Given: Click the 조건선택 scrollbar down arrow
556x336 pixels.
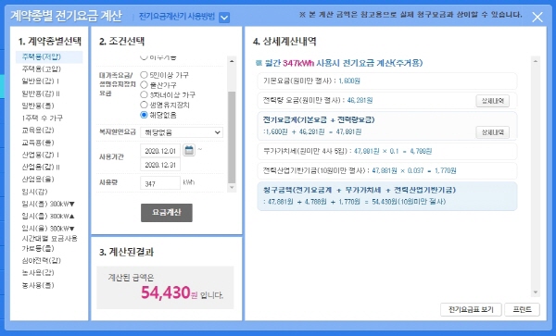Looking at the screenshot, I should click(232, 187).
